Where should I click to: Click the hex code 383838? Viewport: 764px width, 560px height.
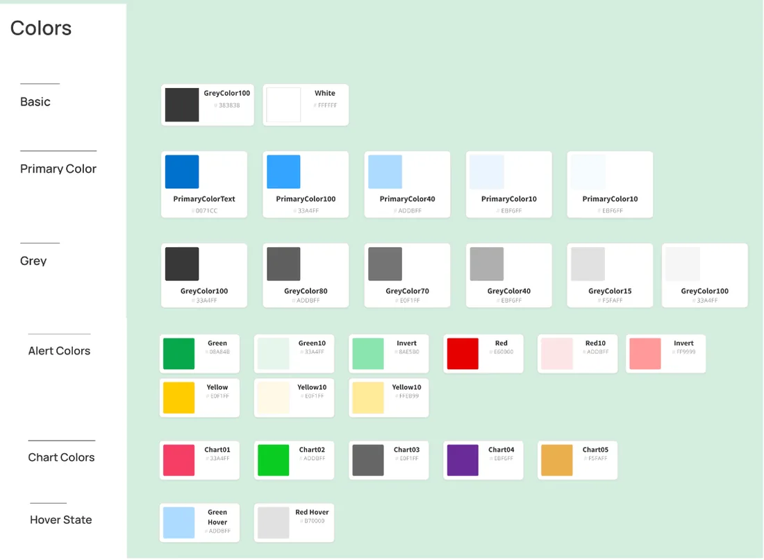click(227, 105)
